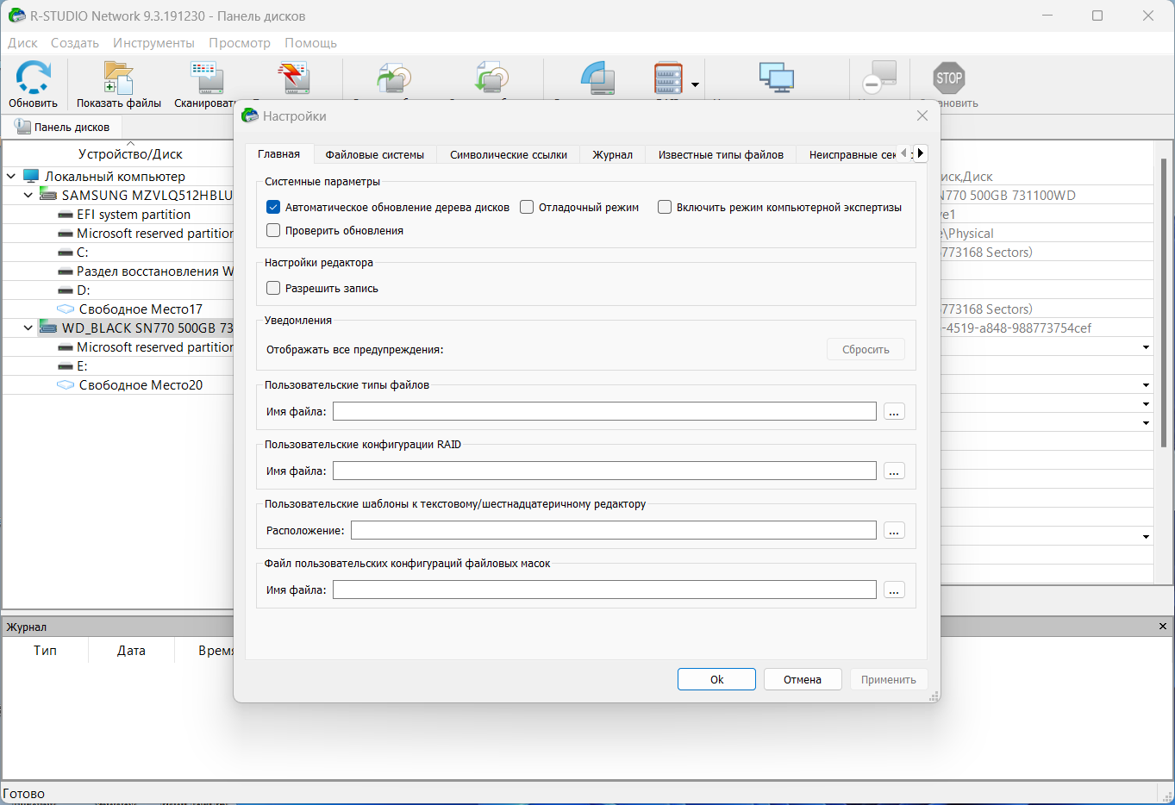The height and width of the screenshot is (805, 1175).
Task: Click the E: partition icon
Action: 65,366
